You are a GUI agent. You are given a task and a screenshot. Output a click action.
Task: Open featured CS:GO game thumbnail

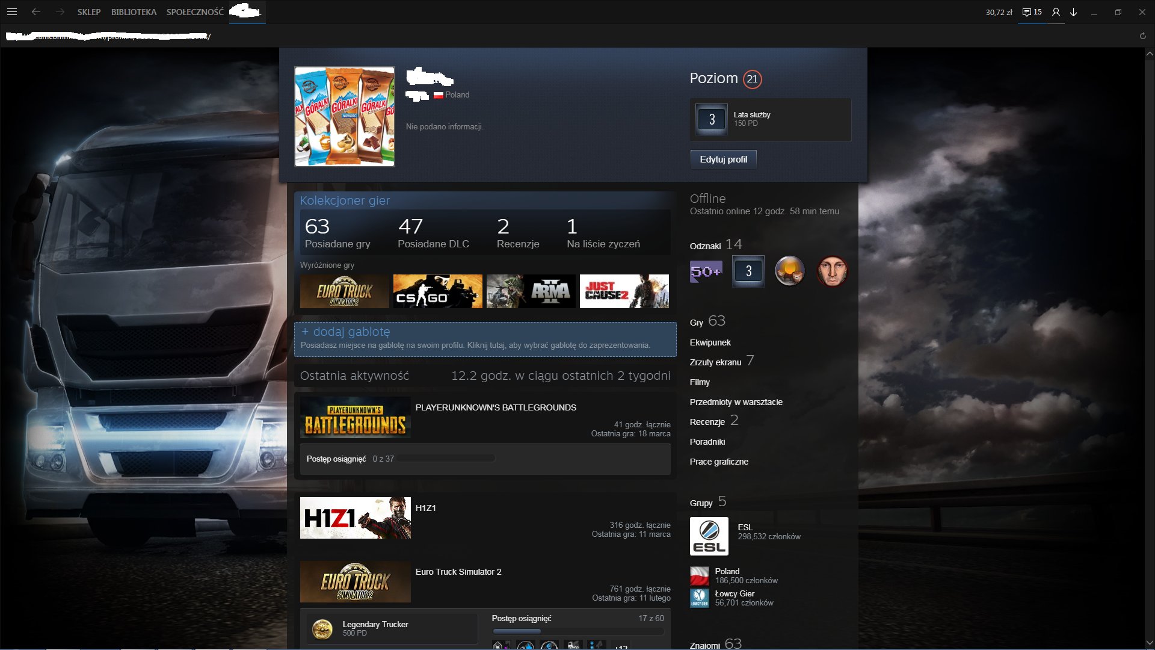tap(438, 291)
